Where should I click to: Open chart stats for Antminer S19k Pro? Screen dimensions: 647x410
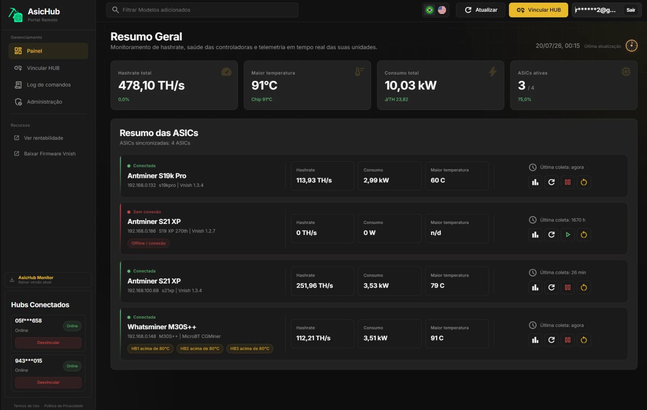pyautogui.click(x=535, y=182)
